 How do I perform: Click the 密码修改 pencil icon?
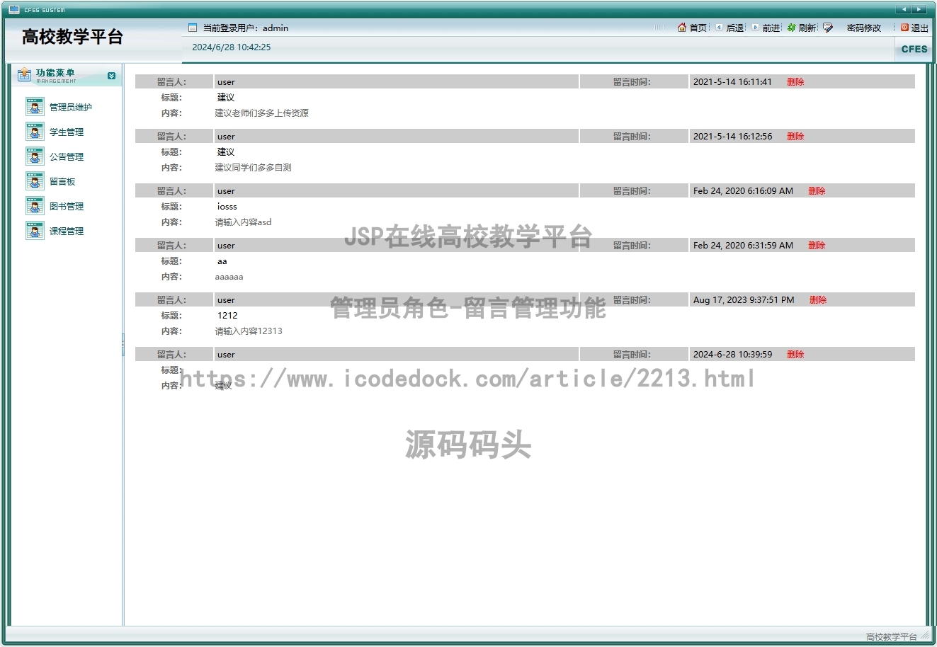(828, 28)
